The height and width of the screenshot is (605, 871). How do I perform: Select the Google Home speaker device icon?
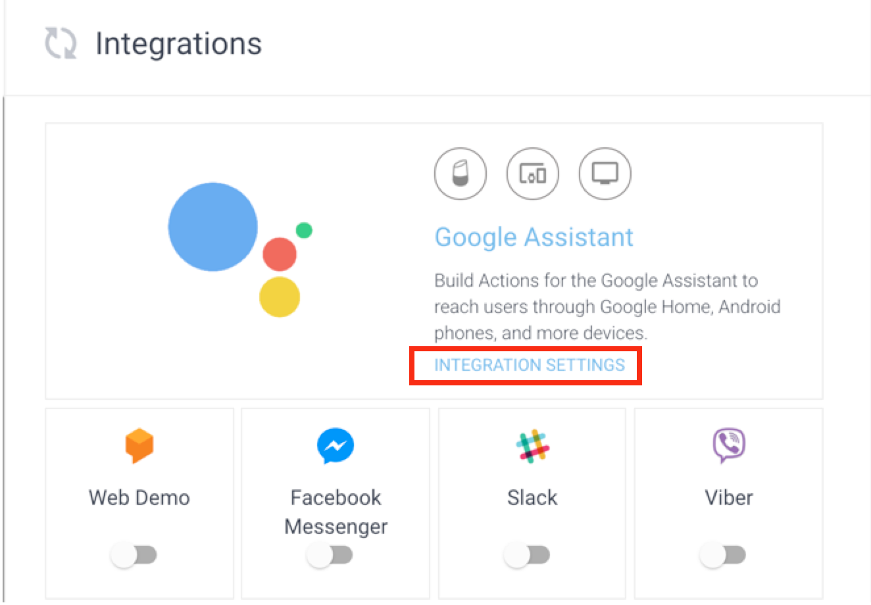460,174
